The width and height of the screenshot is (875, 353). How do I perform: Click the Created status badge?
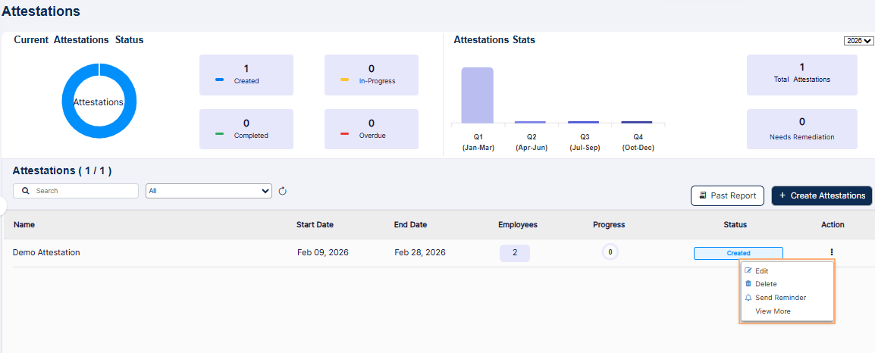pyautogui.click(x=738, y=253)
